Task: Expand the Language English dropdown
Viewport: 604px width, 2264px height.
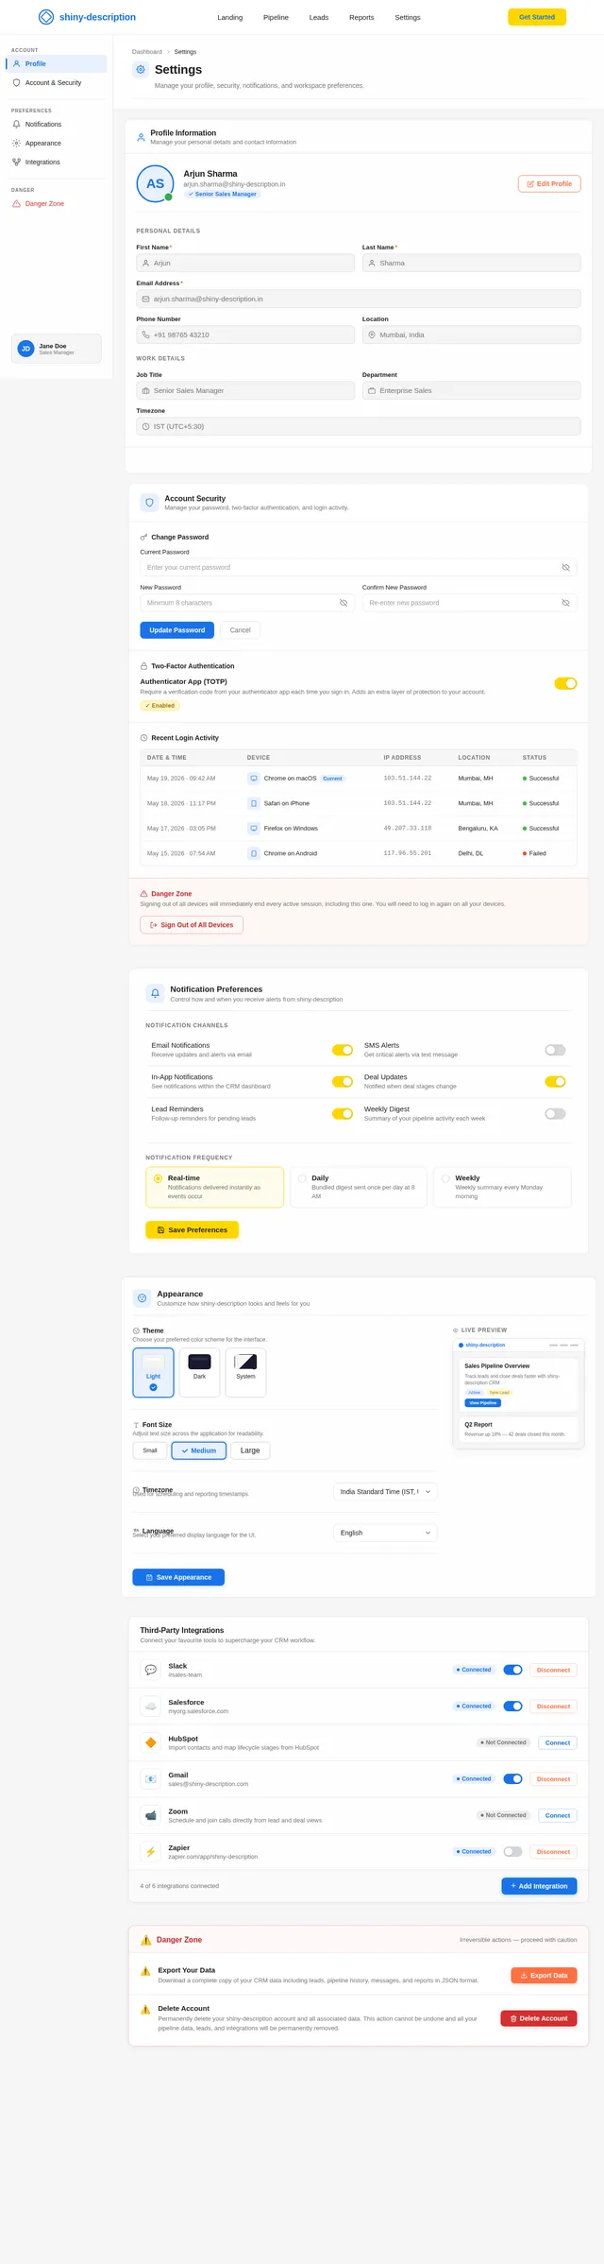Action: point(385,1533)
